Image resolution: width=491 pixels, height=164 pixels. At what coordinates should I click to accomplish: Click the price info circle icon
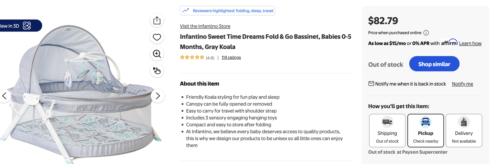pyautogui.click(x=426, y=33)
